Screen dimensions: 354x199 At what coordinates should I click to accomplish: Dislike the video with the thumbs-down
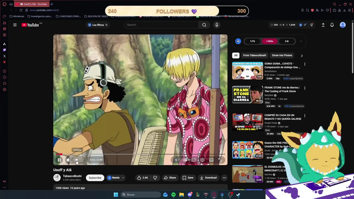(155, 178)
